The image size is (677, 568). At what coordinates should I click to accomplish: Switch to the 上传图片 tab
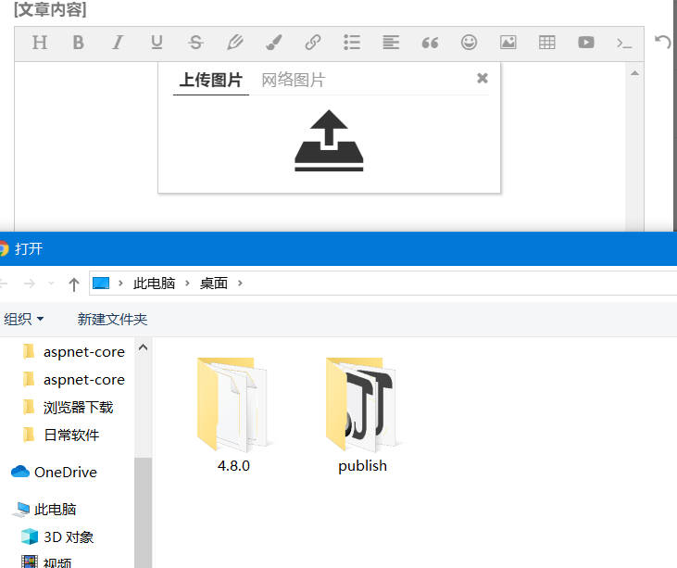211,81
